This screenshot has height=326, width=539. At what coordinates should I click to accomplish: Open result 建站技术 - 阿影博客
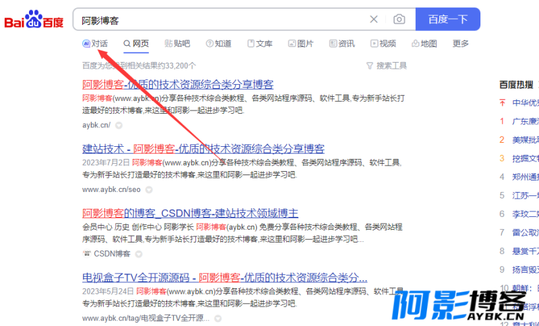pyautogui.click(x=203, y=149)
